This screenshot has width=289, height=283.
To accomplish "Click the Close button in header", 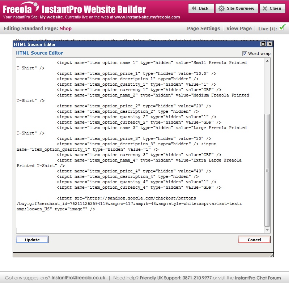I will click(272, 8).
